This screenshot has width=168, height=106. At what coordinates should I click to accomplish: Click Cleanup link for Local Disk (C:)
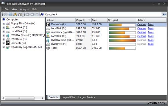click(x=142, y=36)
